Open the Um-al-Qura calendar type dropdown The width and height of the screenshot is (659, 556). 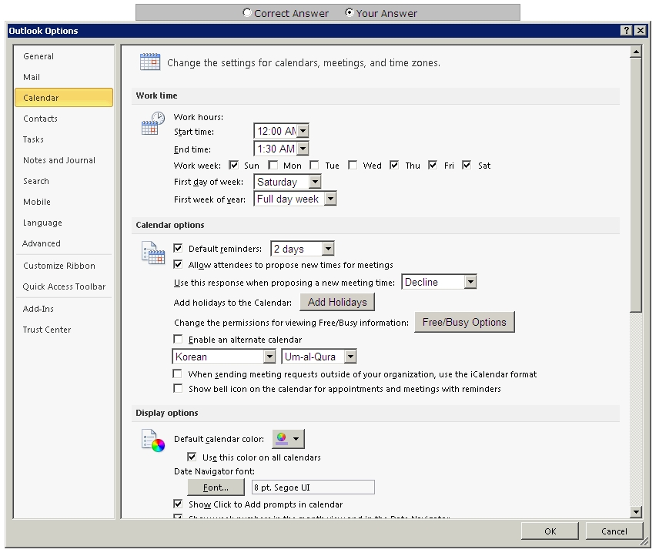(350, 357)
